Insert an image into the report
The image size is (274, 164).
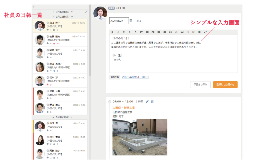click(182, 32)
